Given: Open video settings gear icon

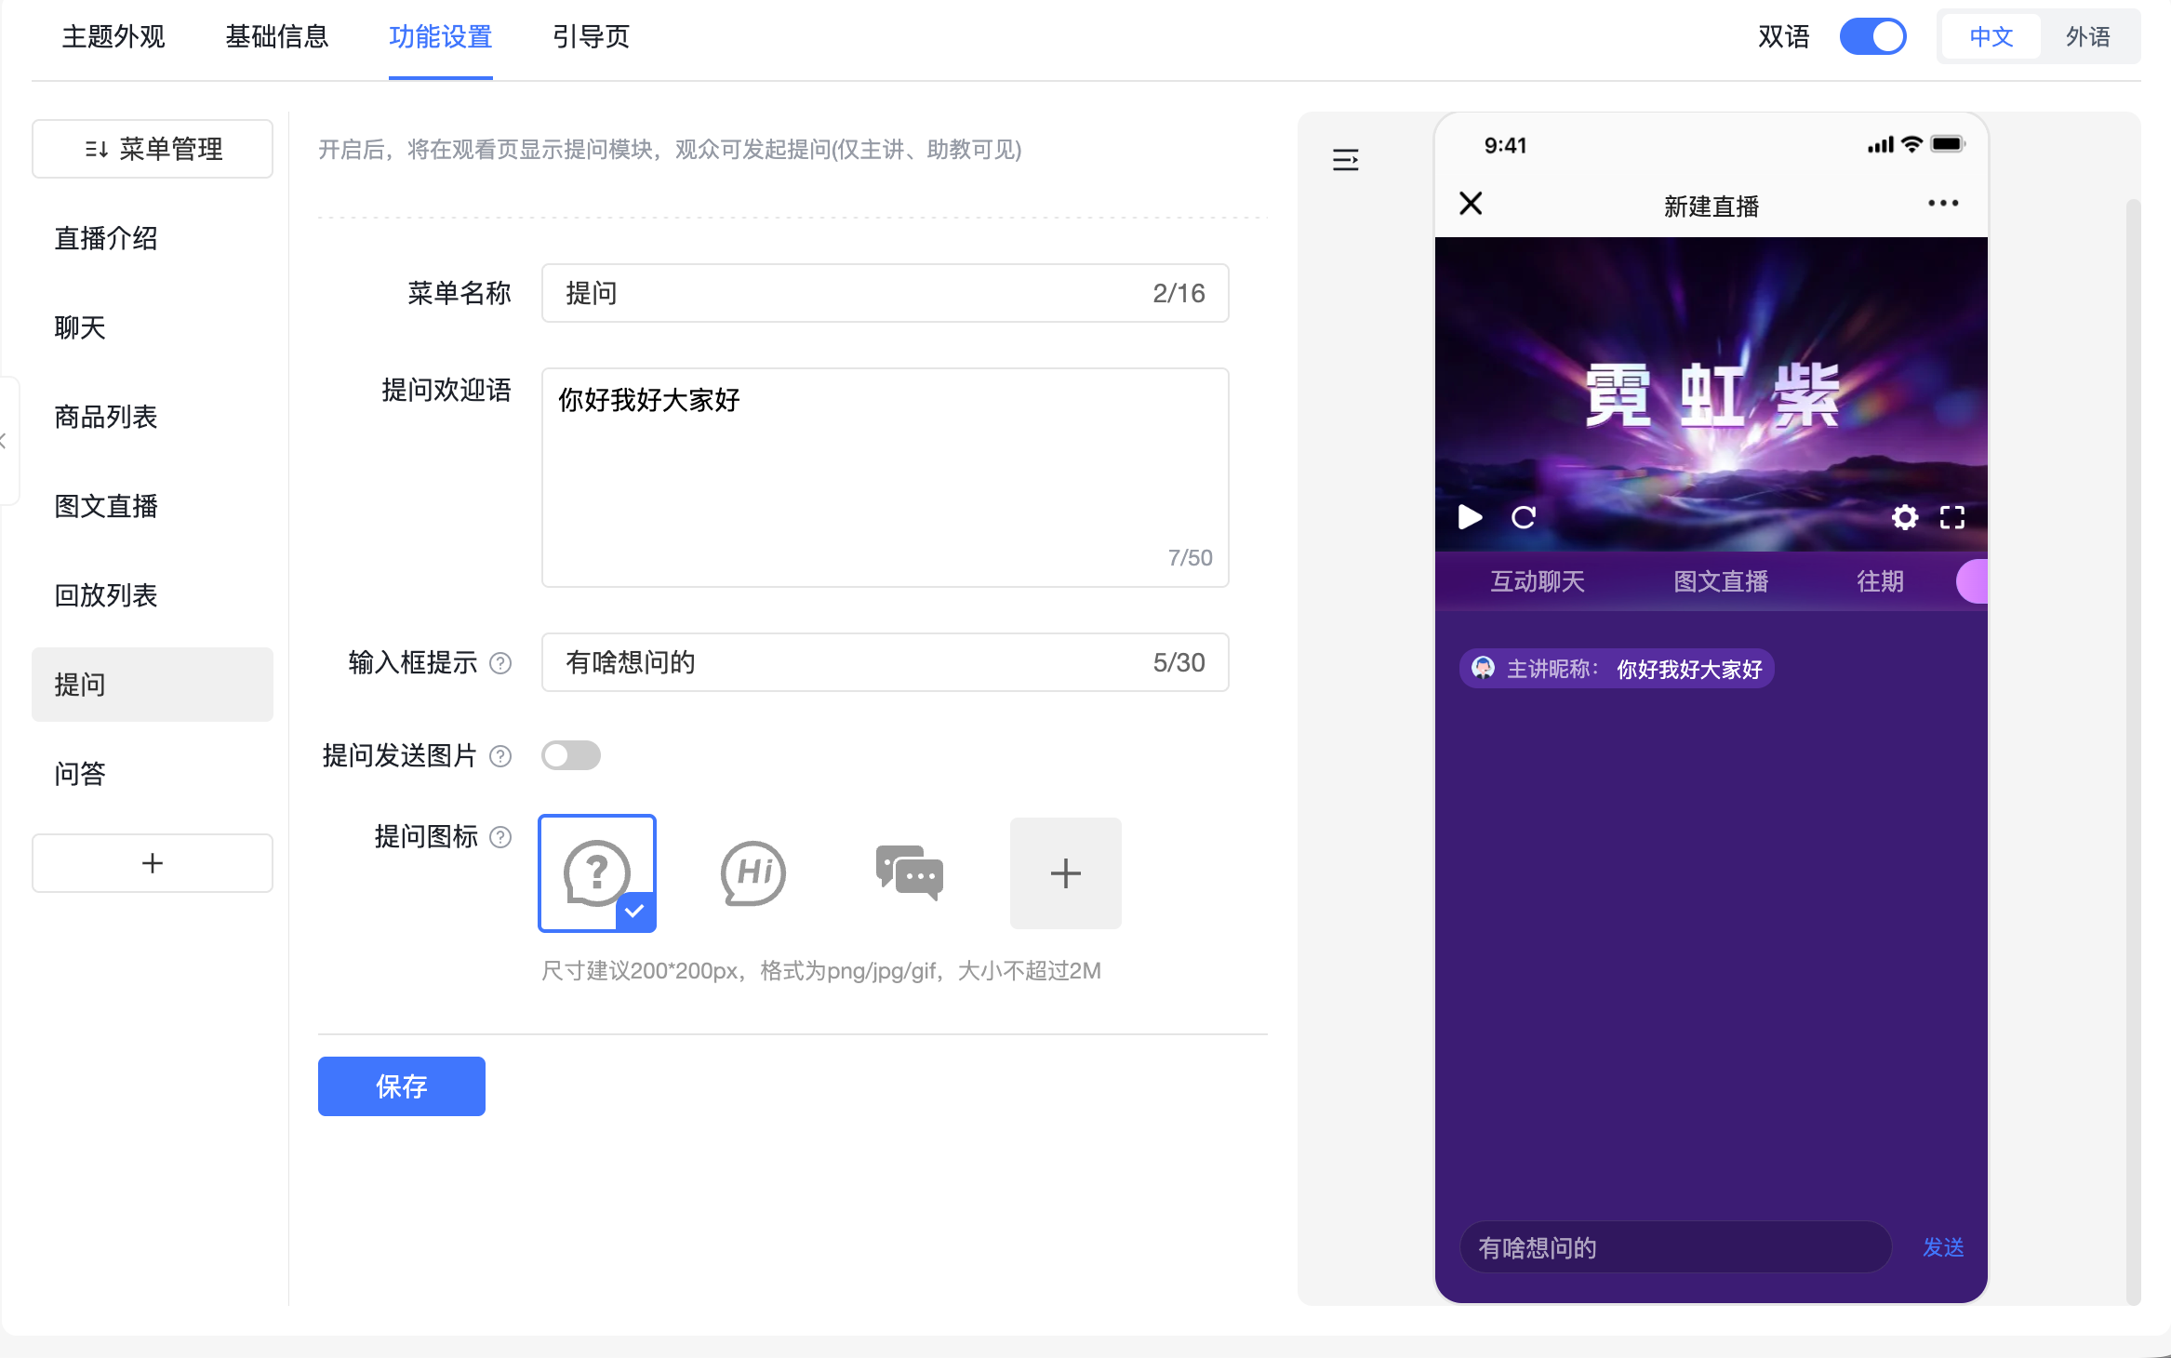Looking at the screenshot, I should click(1905, 517).
